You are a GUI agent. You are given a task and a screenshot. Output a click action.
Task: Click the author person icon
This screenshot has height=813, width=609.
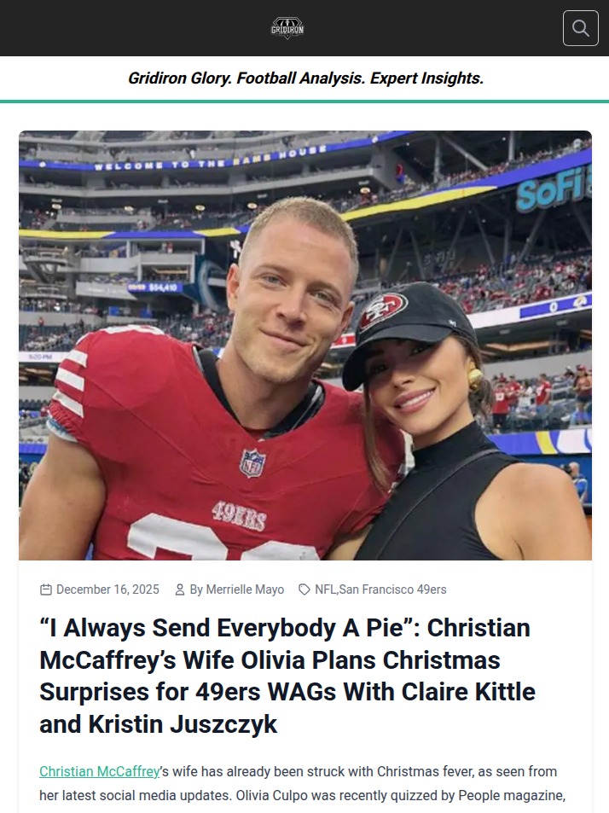[180, 589]
